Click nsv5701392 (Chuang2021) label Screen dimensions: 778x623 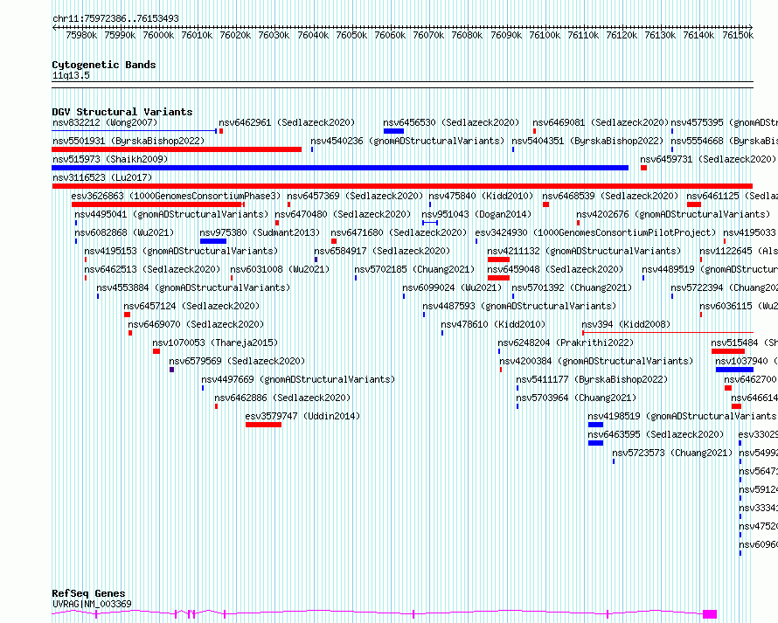coord(572,287)
